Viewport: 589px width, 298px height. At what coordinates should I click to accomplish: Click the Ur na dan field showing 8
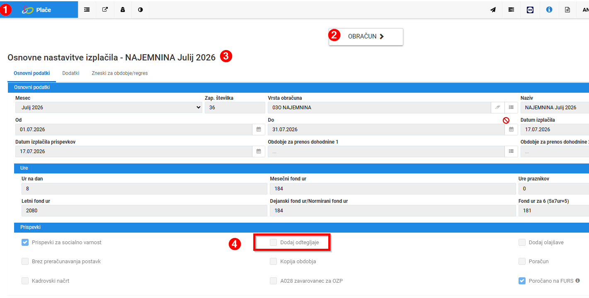(144, 189)
